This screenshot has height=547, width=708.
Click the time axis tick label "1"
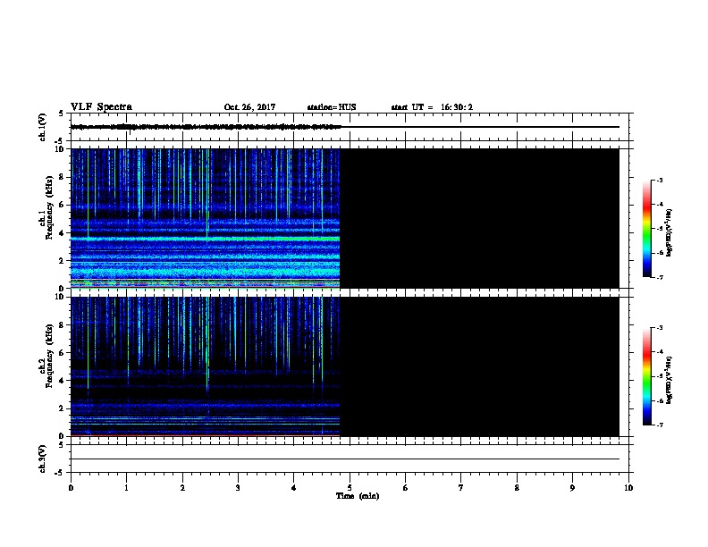click(x=127, y=487)
